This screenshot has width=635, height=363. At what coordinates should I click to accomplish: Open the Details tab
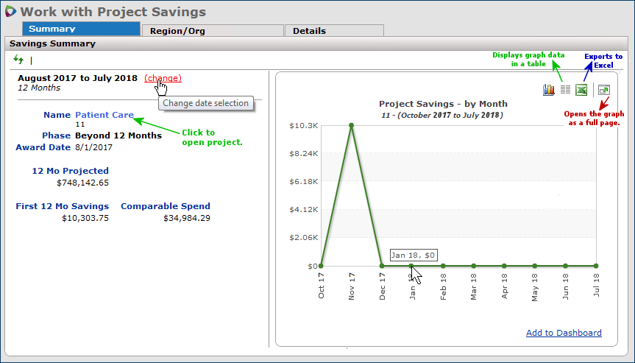pyautogui.click(x=334, y=31)
